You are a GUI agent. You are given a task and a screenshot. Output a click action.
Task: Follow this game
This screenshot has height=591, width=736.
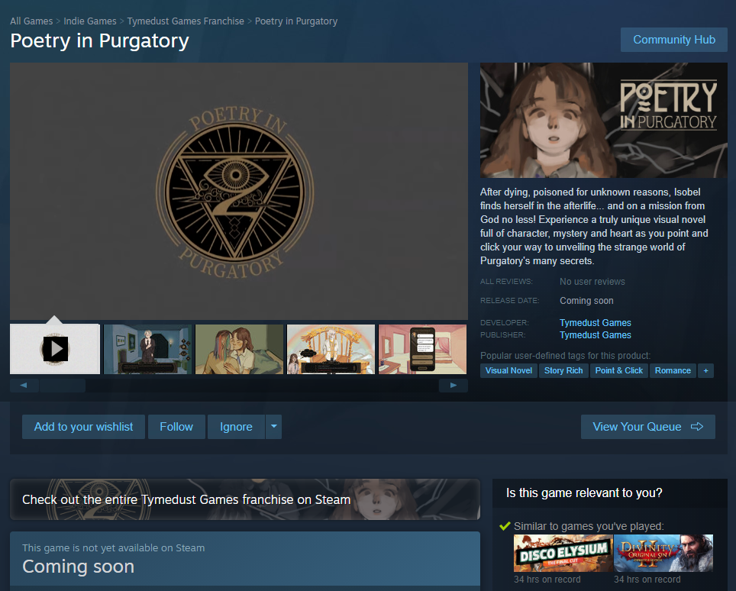click(x=176, y=427)
